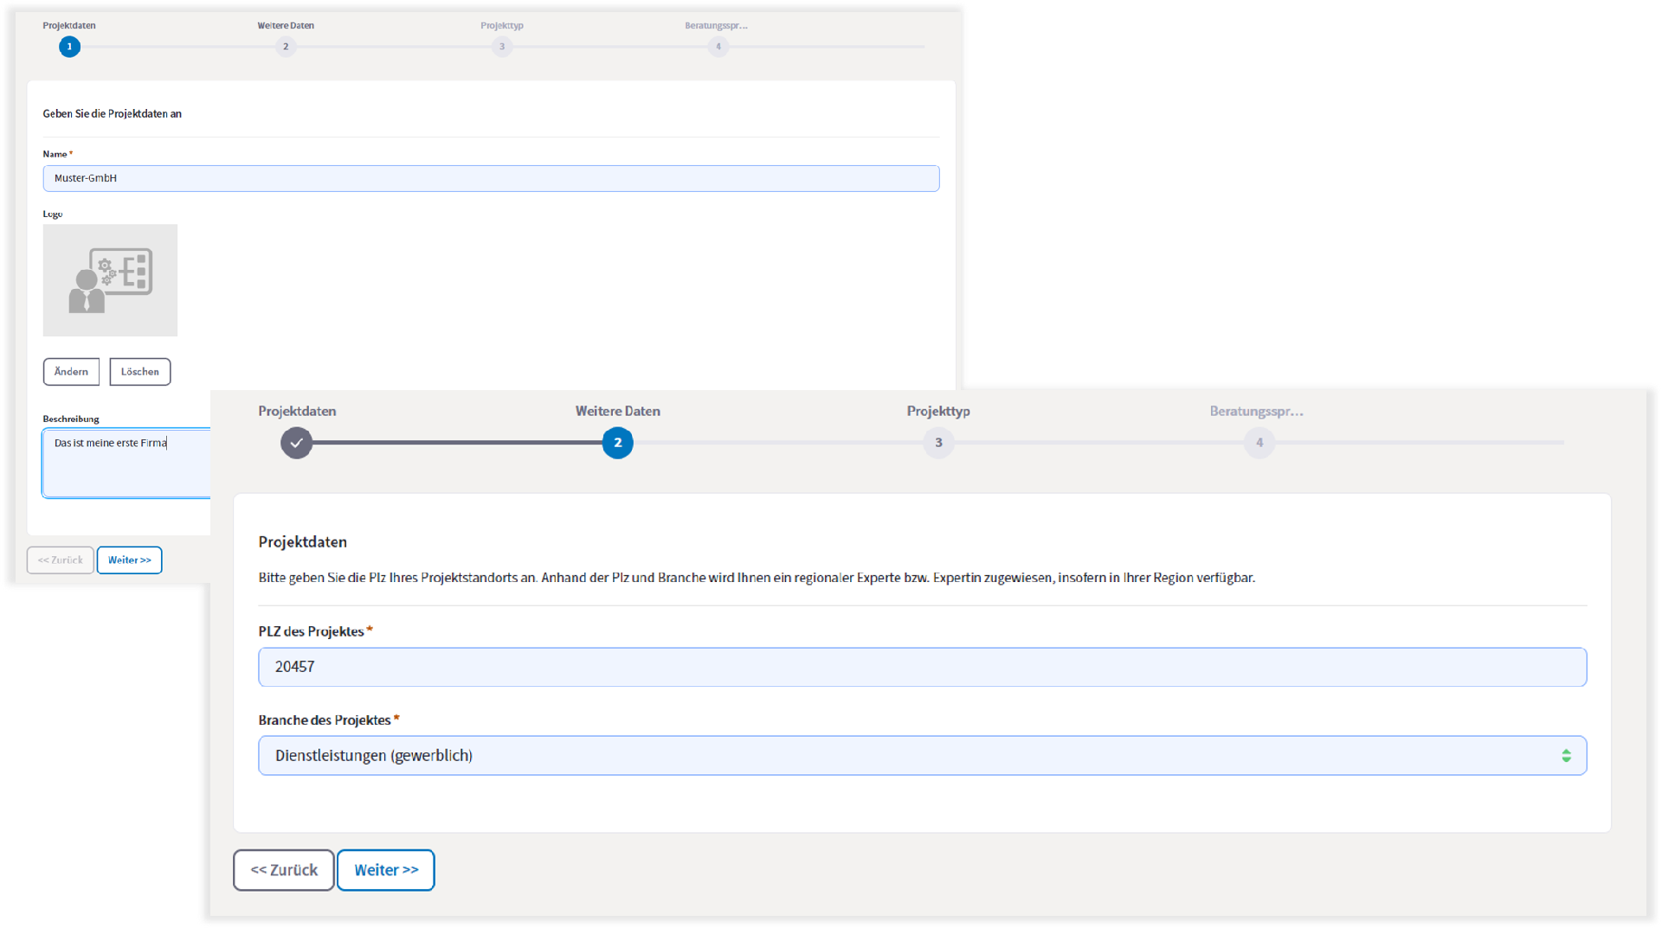
Task: Click the small grayed << Zurück button
Action: (61, 560)
